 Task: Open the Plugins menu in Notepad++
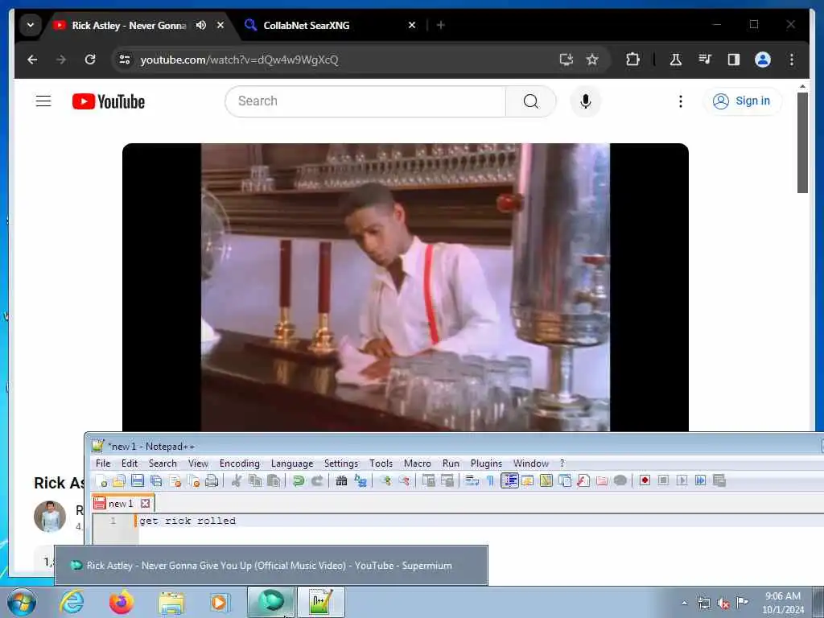486,463
